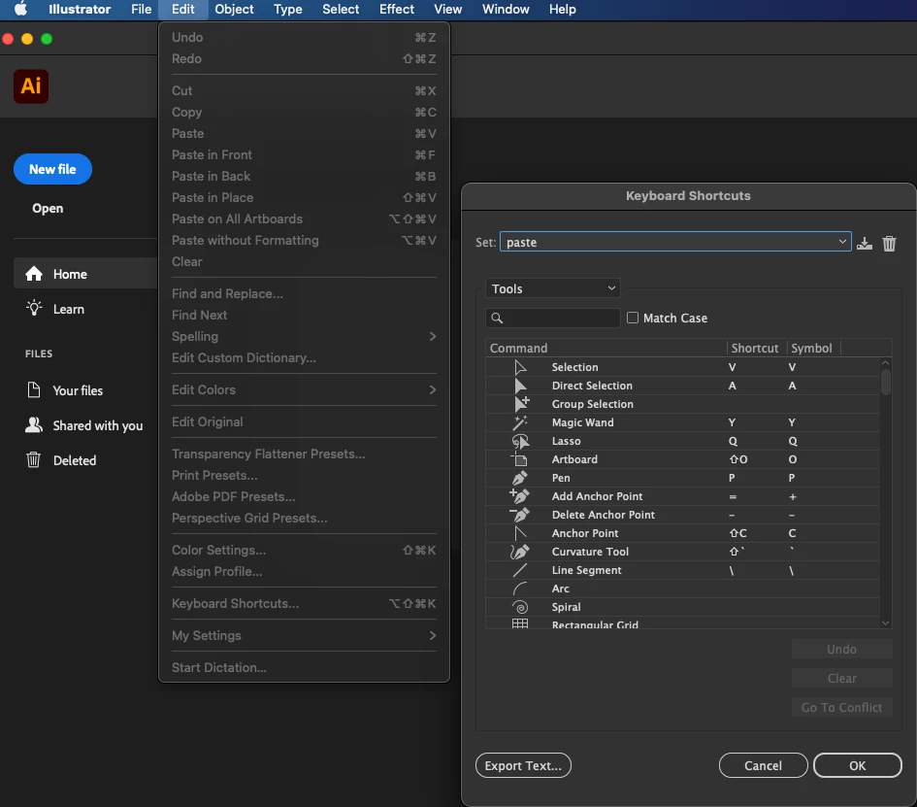
Task: Click the Lasso shortcut cell 'Q'
Action: coord(733,441)
